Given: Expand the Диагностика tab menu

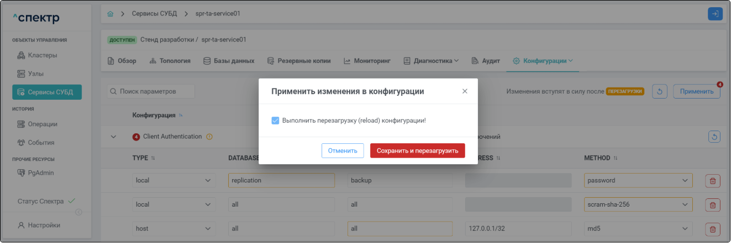Looking at the screenshot, I should point(431,61).
